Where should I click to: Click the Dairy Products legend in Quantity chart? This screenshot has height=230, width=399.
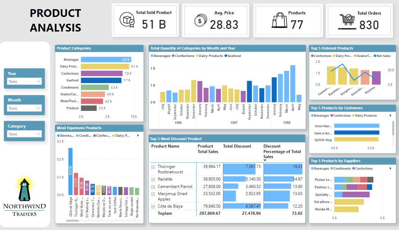coord(209,56)
